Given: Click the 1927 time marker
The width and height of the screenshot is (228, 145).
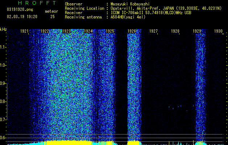Looking at the screenshot, I should pyautogui.click(x=154, y=31).
